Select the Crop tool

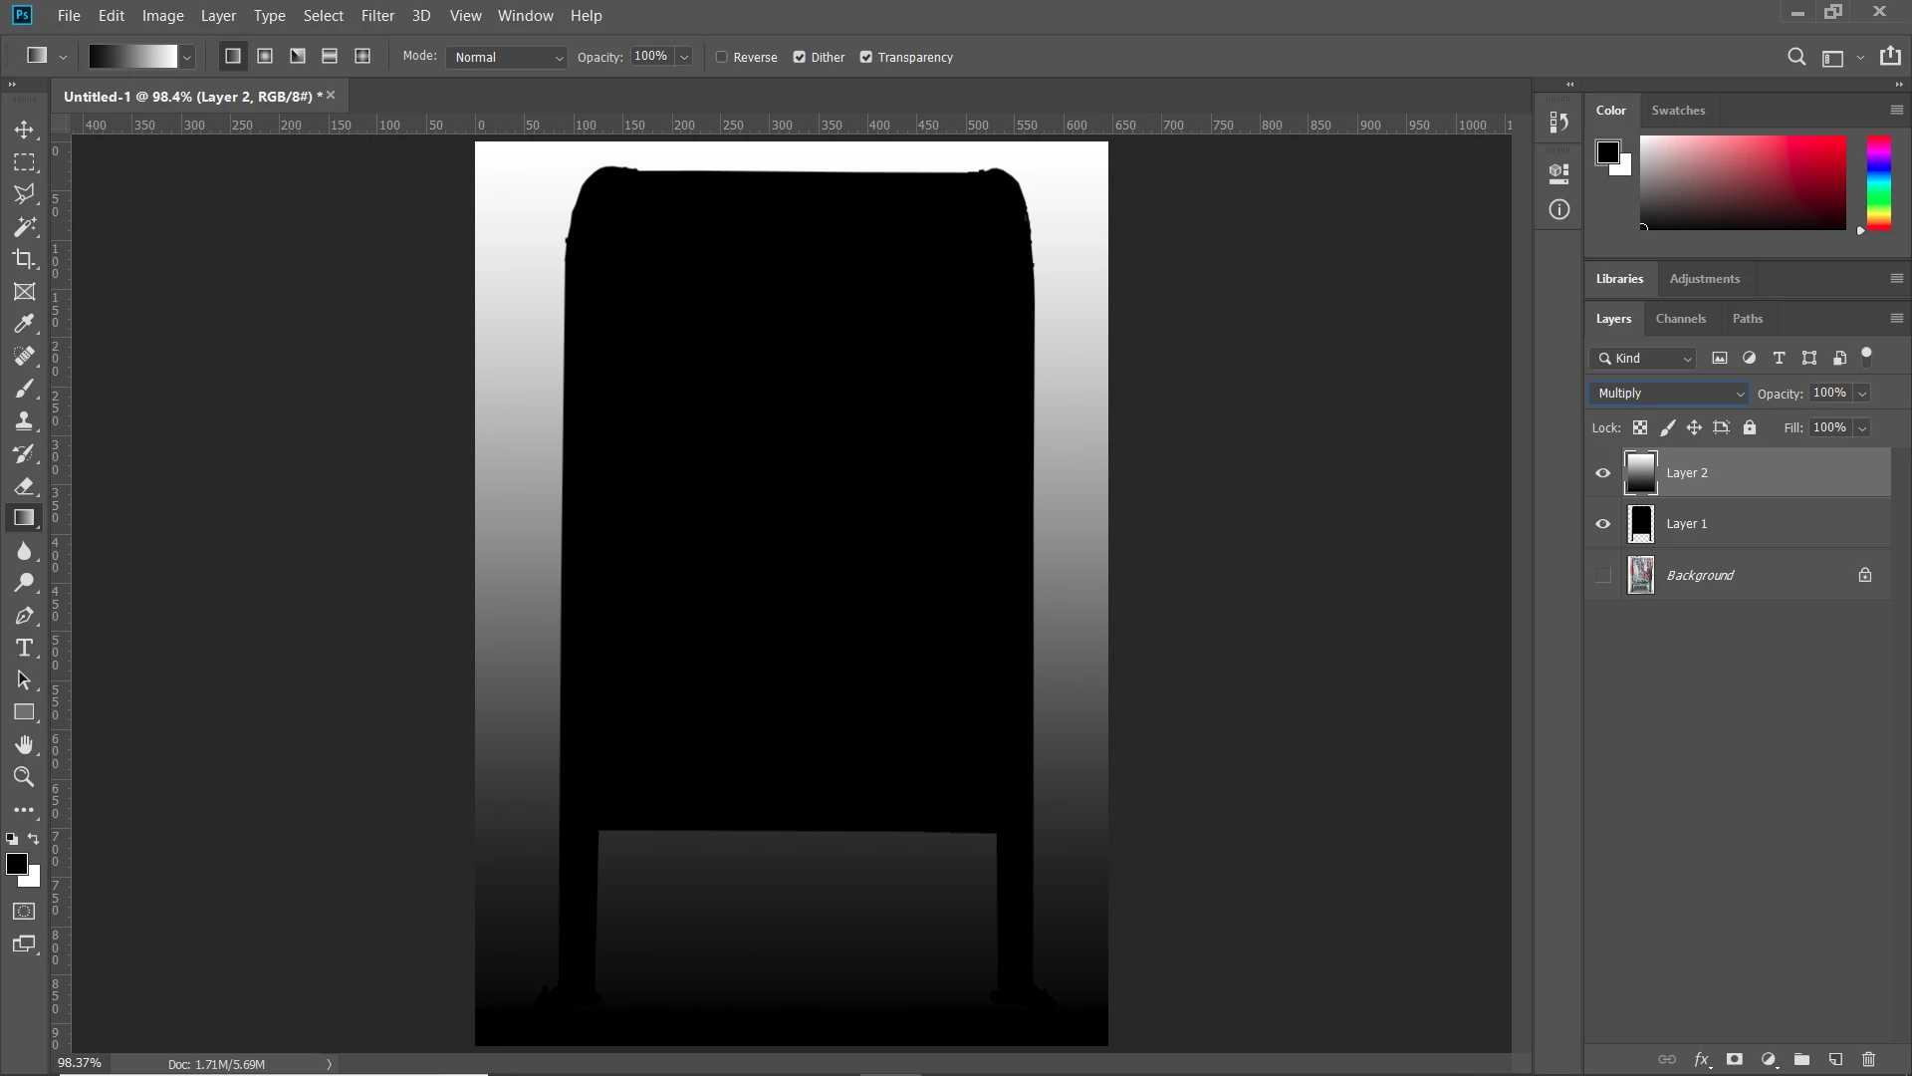24,259
